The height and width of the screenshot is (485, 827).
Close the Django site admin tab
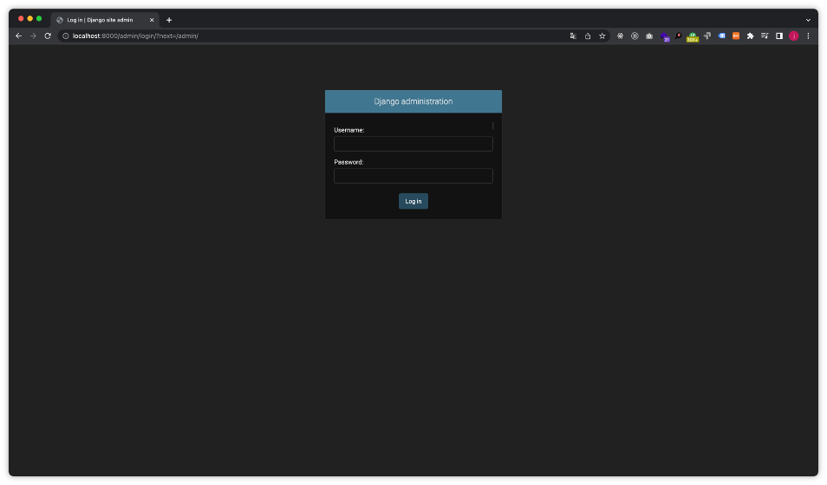pyautogui.click(x=152, y=20)
